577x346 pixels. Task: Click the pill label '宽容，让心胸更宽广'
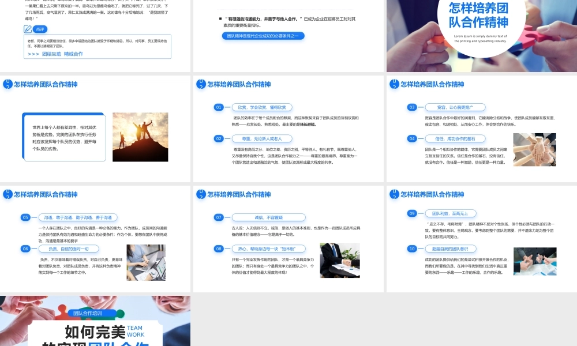[455, 107]
